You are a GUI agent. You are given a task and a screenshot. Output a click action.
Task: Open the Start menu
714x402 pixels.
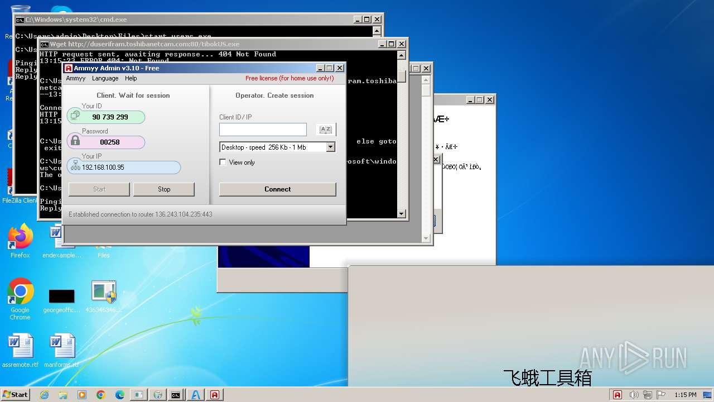tap(16, 394)
